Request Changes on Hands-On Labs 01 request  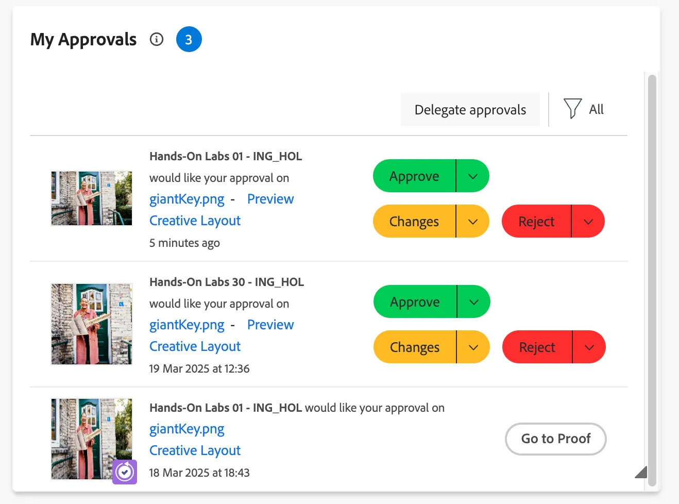[414, 221]
